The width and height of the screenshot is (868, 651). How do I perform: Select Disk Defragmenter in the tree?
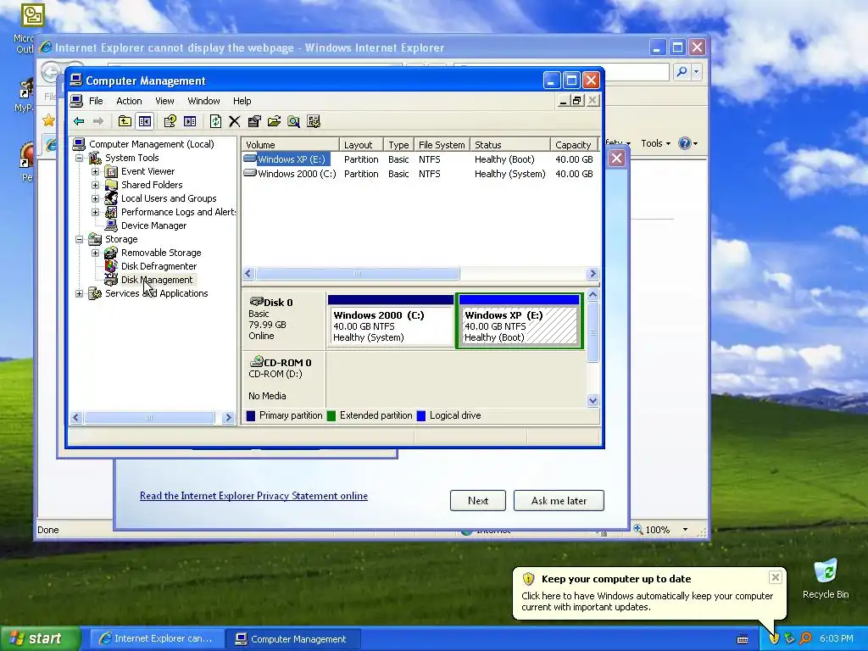(x=159, y=266)
